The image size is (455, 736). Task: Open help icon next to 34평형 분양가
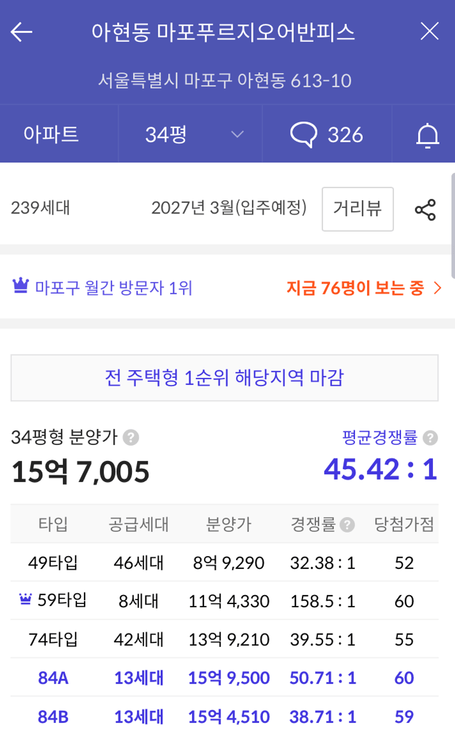click(x=130, y=438)
